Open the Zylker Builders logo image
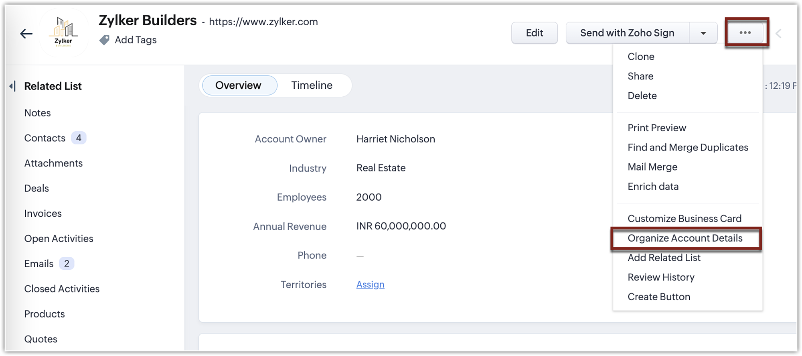The image size is (802, 356). [64, 33]
